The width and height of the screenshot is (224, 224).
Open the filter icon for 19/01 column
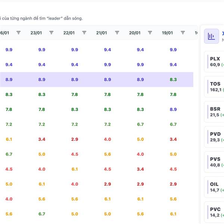tap(183, 33)
